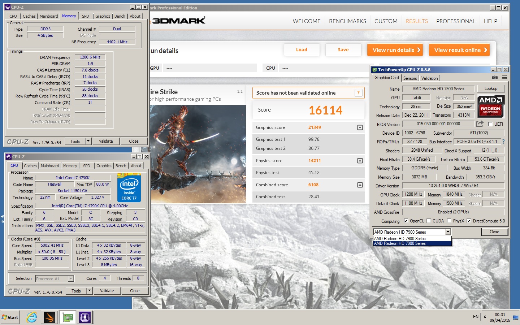Click the Lookup button in GPU-Z
Image resolution: width=520 pixels, height=325 pixels.
point(491,88)
